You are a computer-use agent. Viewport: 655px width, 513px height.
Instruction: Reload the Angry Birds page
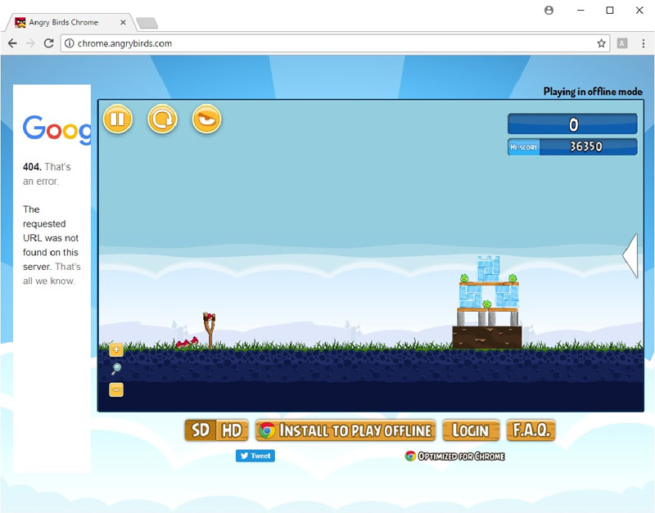[49, 43]
